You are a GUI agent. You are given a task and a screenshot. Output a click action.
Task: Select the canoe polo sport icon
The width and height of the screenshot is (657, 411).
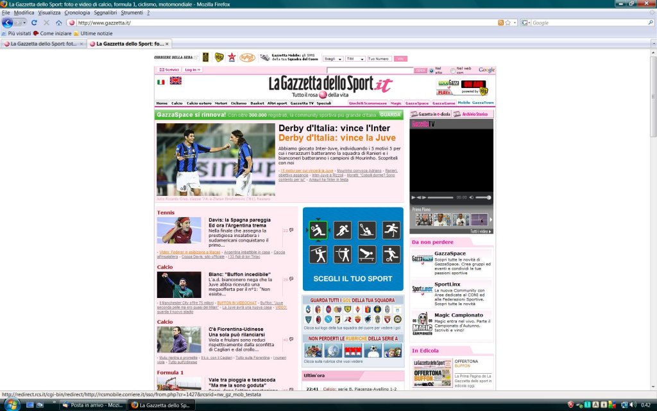tap(367, 230)
